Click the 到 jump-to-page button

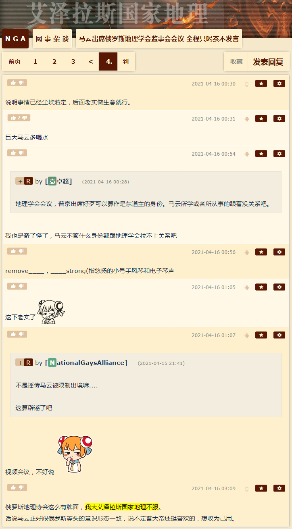(126, 62)
